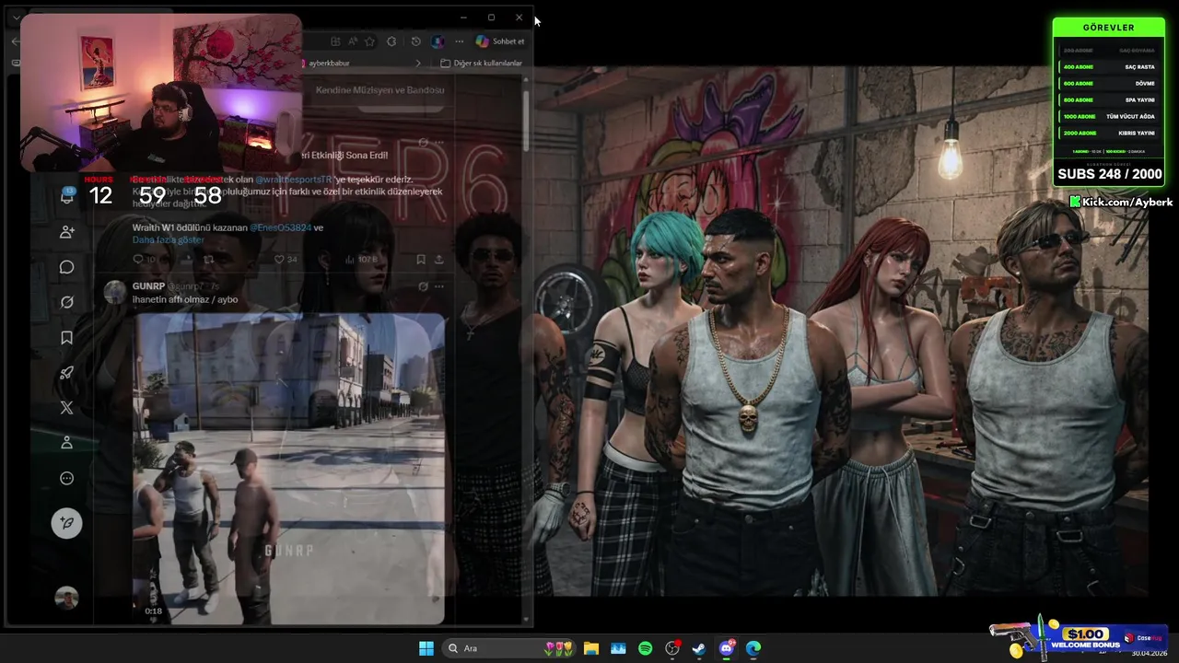Open the More circle-dots sidebar icon
The width and height of the screenshot is (1179, 663).
click(x=67, y=478)
